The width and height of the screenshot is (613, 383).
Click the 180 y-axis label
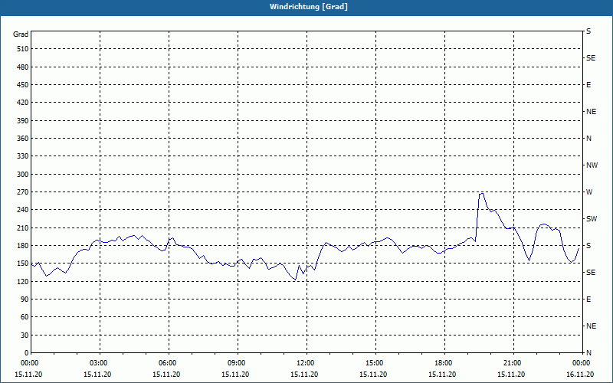pos(23,246)
